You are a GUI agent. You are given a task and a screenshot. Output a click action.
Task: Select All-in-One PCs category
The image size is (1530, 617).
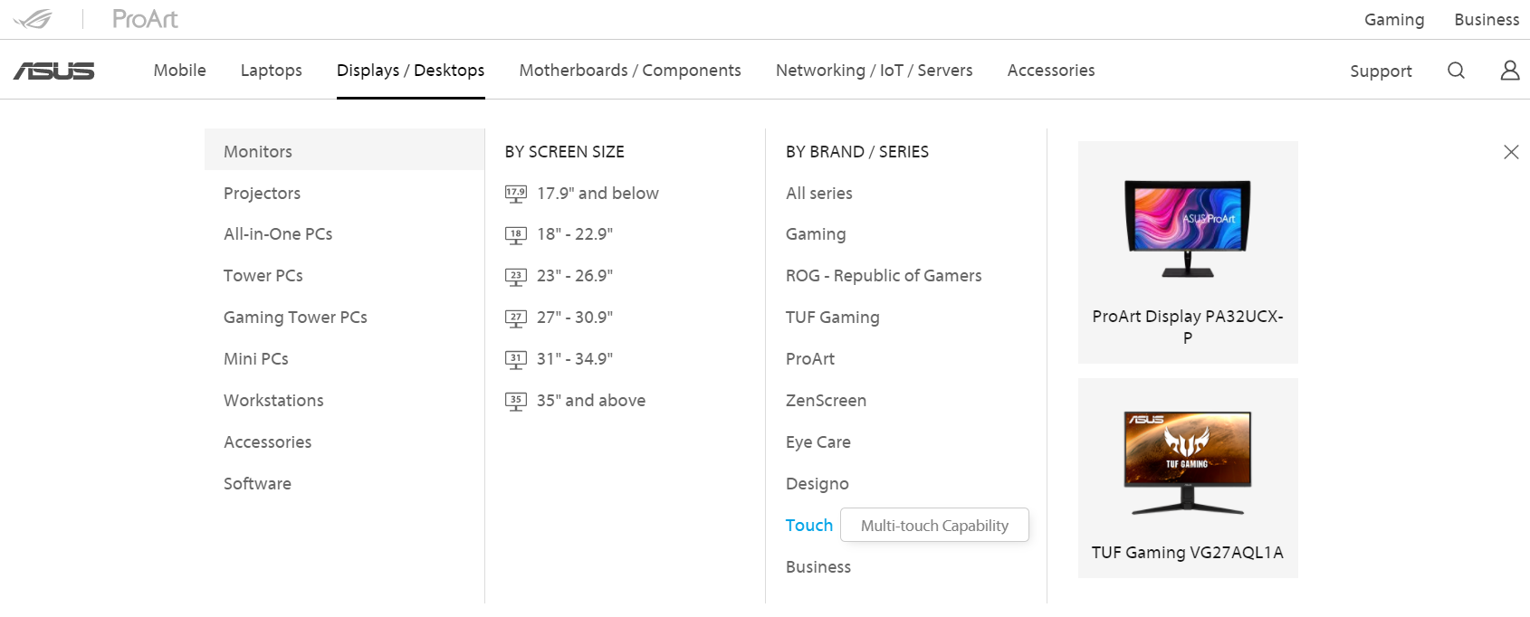[278, 234]
